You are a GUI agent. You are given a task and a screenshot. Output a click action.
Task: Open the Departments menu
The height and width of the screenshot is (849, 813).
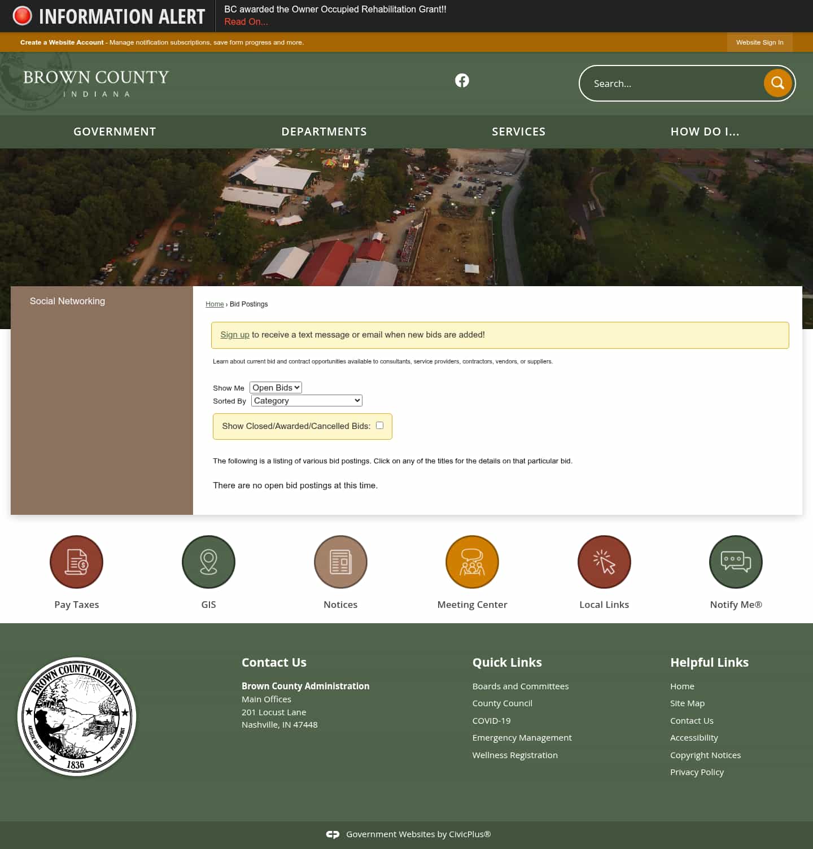[324, 132]
